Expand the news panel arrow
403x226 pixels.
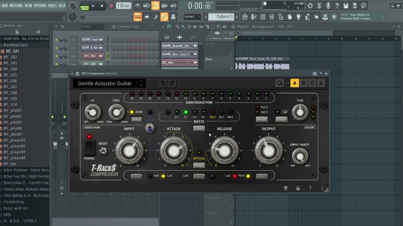pos(384,17)
